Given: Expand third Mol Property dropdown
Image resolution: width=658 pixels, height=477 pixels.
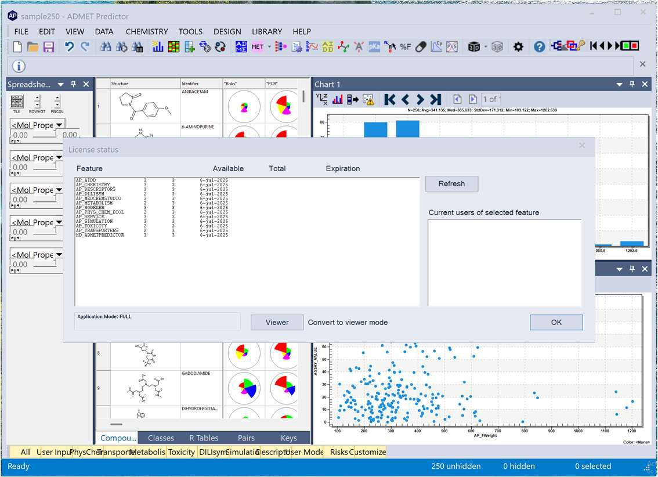Looking at the screenshot, I should coord(59,190).
